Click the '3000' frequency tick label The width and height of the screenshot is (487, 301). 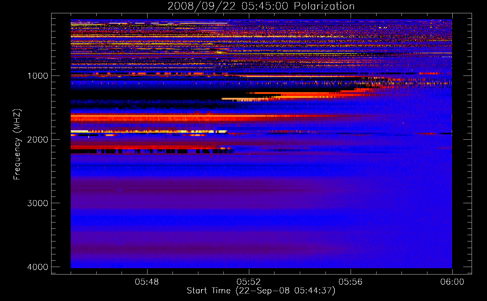[38, 203]
